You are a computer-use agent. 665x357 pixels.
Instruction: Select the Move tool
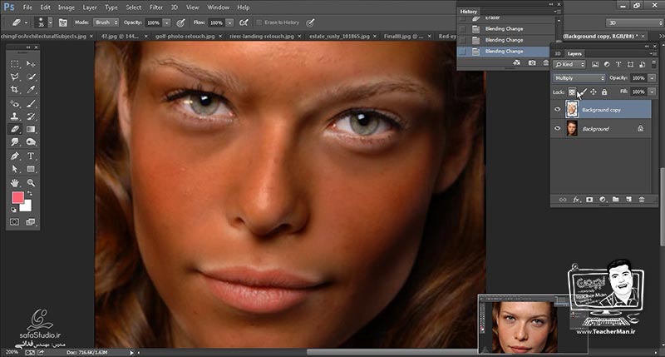click(31, 64)
